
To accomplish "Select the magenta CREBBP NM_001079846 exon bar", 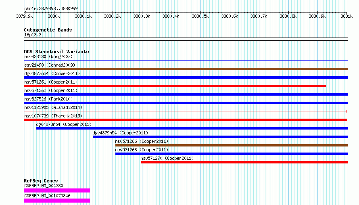I will [57, 201].
